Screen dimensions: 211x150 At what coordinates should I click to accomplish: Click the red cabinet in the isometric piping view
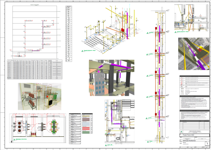click(123, 30)
